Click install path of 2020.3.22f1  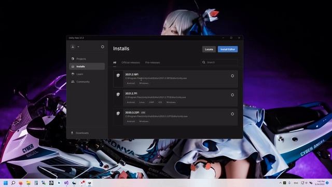pyautogui.click(x=157, y=116)
